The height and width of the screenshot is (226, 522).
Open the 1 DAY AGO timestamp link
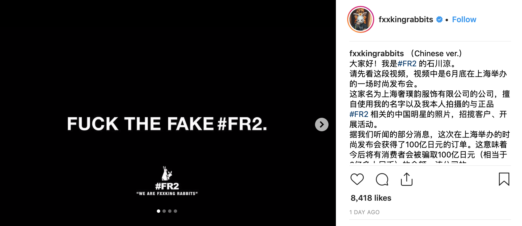[x=364, y=212]
